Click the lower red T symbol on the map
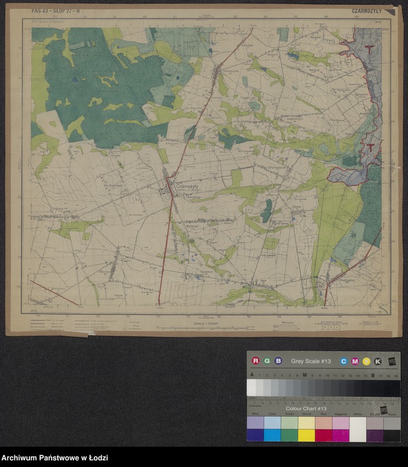The height and width of the screenshot is (467, 408). [x=369, y=148]
